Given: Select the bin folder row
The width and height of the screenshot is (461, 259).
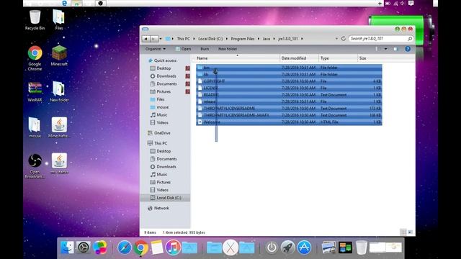Looking at the screenshot, I should tap(289, 68).
